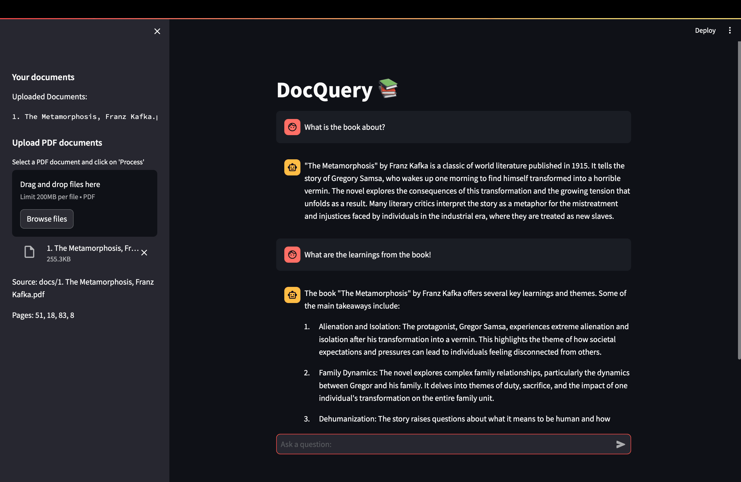Click the Source file path text
The width and height of the screenshot is (741, 482).
click(83, 288)
